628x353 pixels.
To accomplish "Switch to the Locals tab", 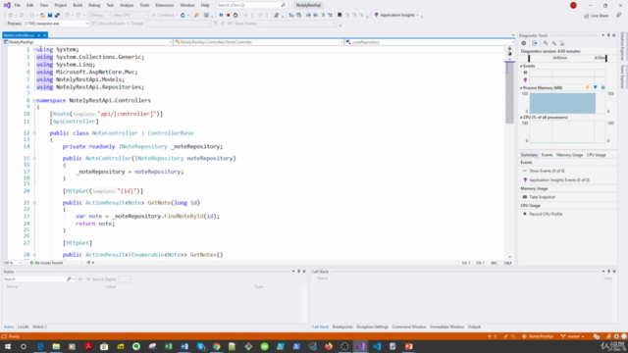I will tap(24, 327).
